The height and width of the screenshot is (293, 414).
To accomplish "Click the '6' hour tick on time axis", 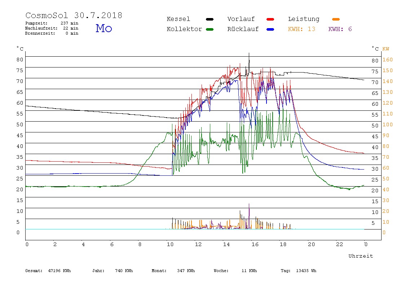I will tap(112, 244).
